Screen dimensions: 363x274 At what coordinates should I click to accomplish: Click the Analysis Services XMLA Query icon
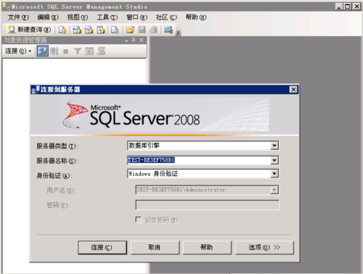101,30
